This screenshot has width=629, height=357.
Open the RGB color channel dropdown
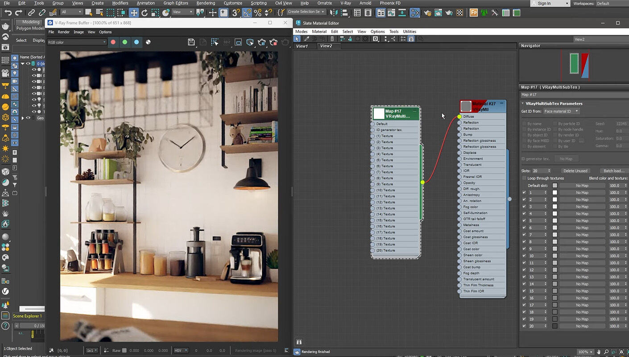tap(77, 42)
